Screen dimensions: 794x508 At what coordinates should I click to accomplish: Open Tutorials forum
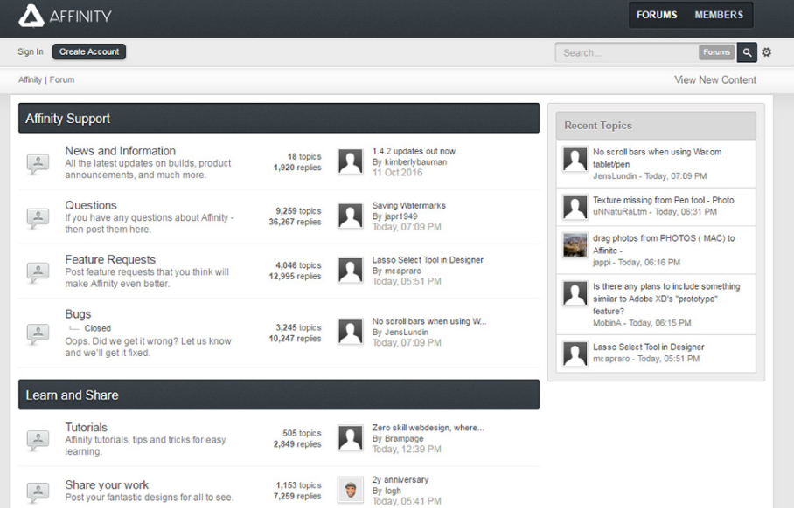coord(86,428)
